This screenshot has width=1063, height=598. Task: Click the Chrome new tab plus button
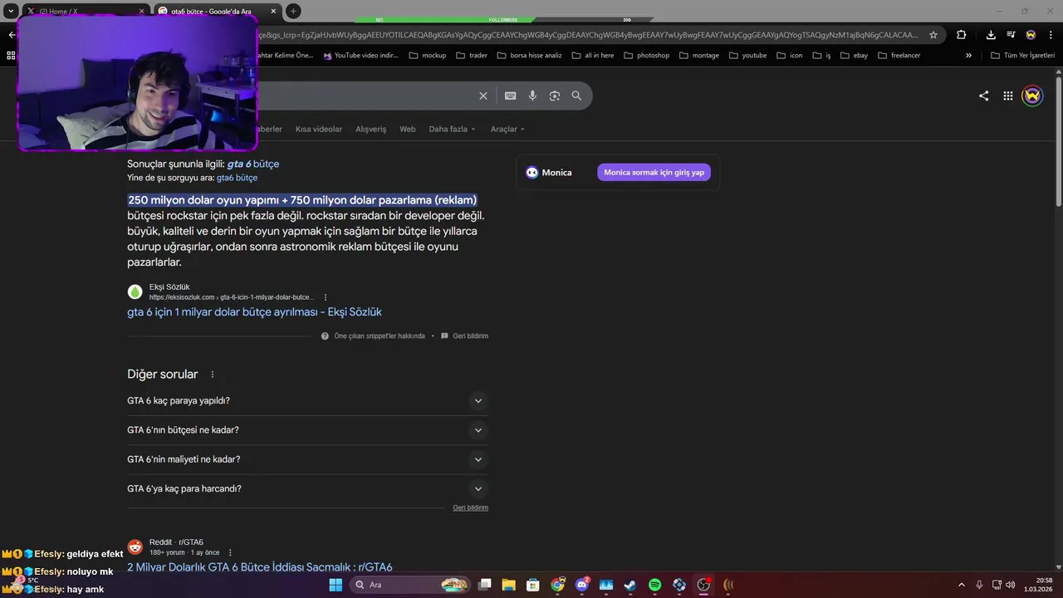point(293,11)
